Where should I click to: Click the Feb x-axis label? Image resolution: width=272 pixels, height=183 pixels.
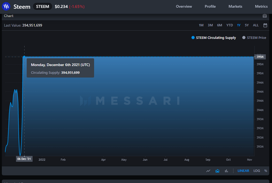point(63,160)
